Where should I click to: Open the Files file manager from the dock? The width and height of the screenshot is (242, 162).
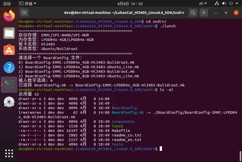(9, 33)
